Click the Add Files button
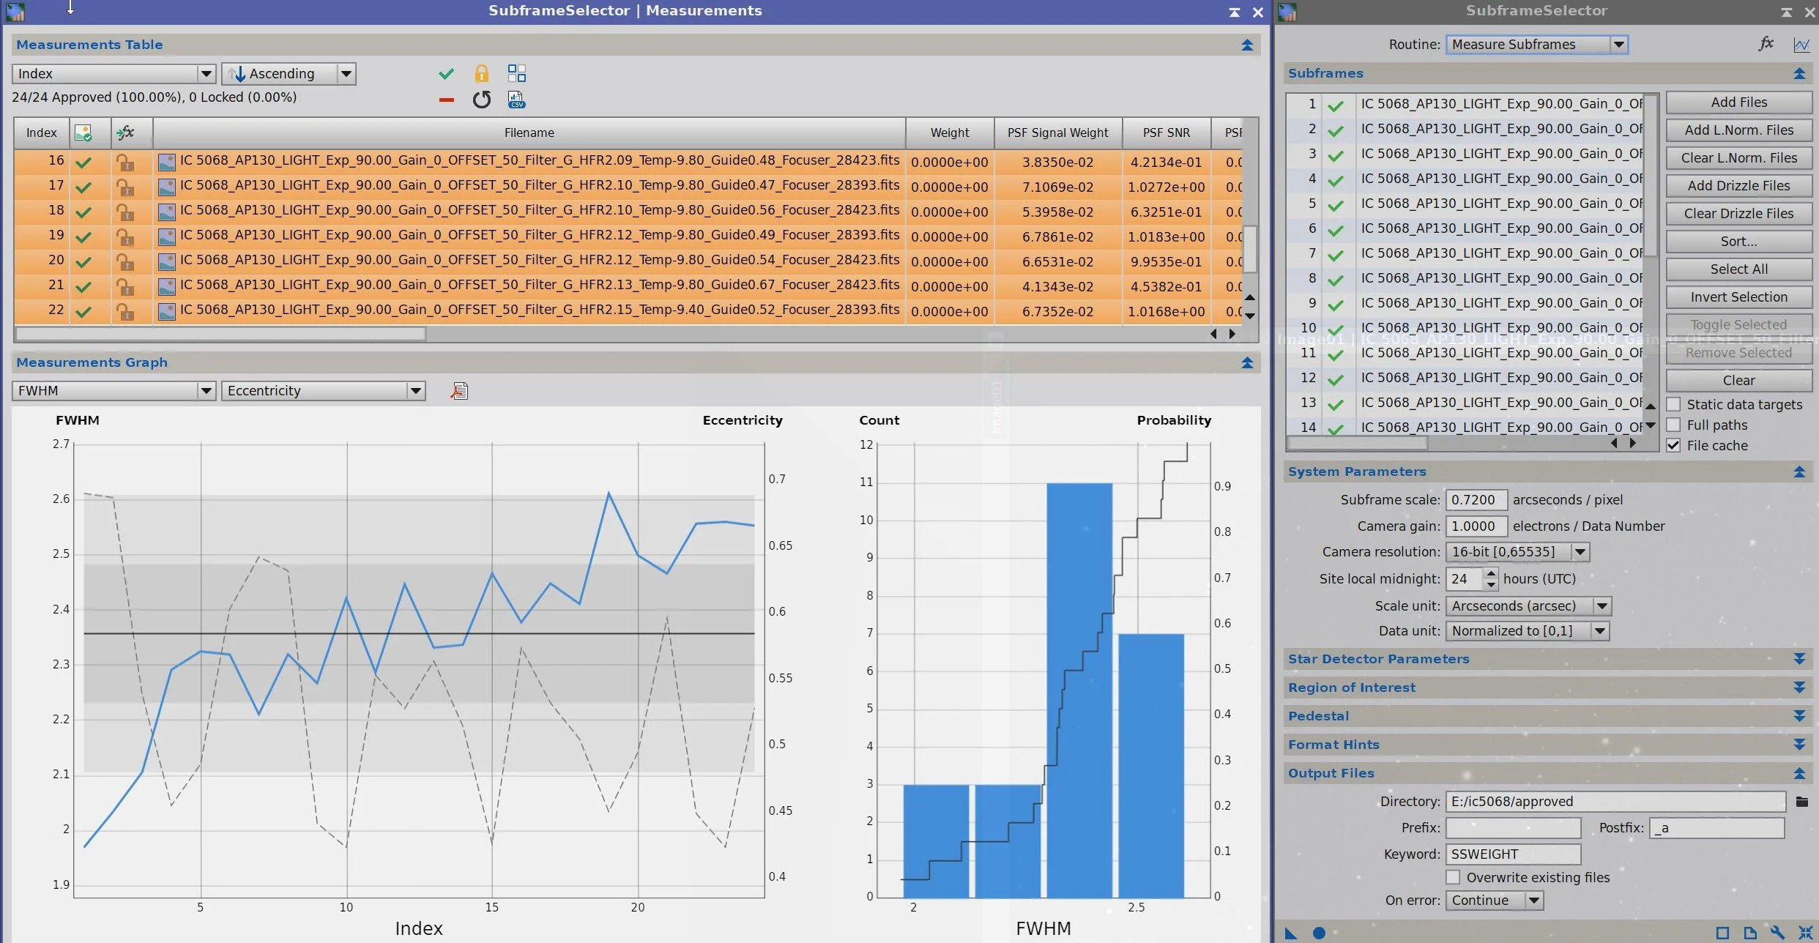This screenshot has height=943, width=1819. click(1738, 102)
